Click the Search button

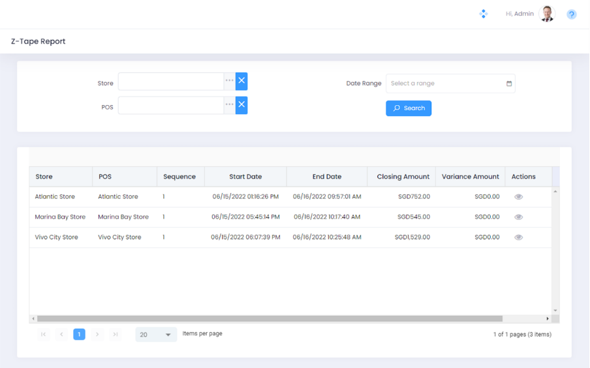(409, 108)
